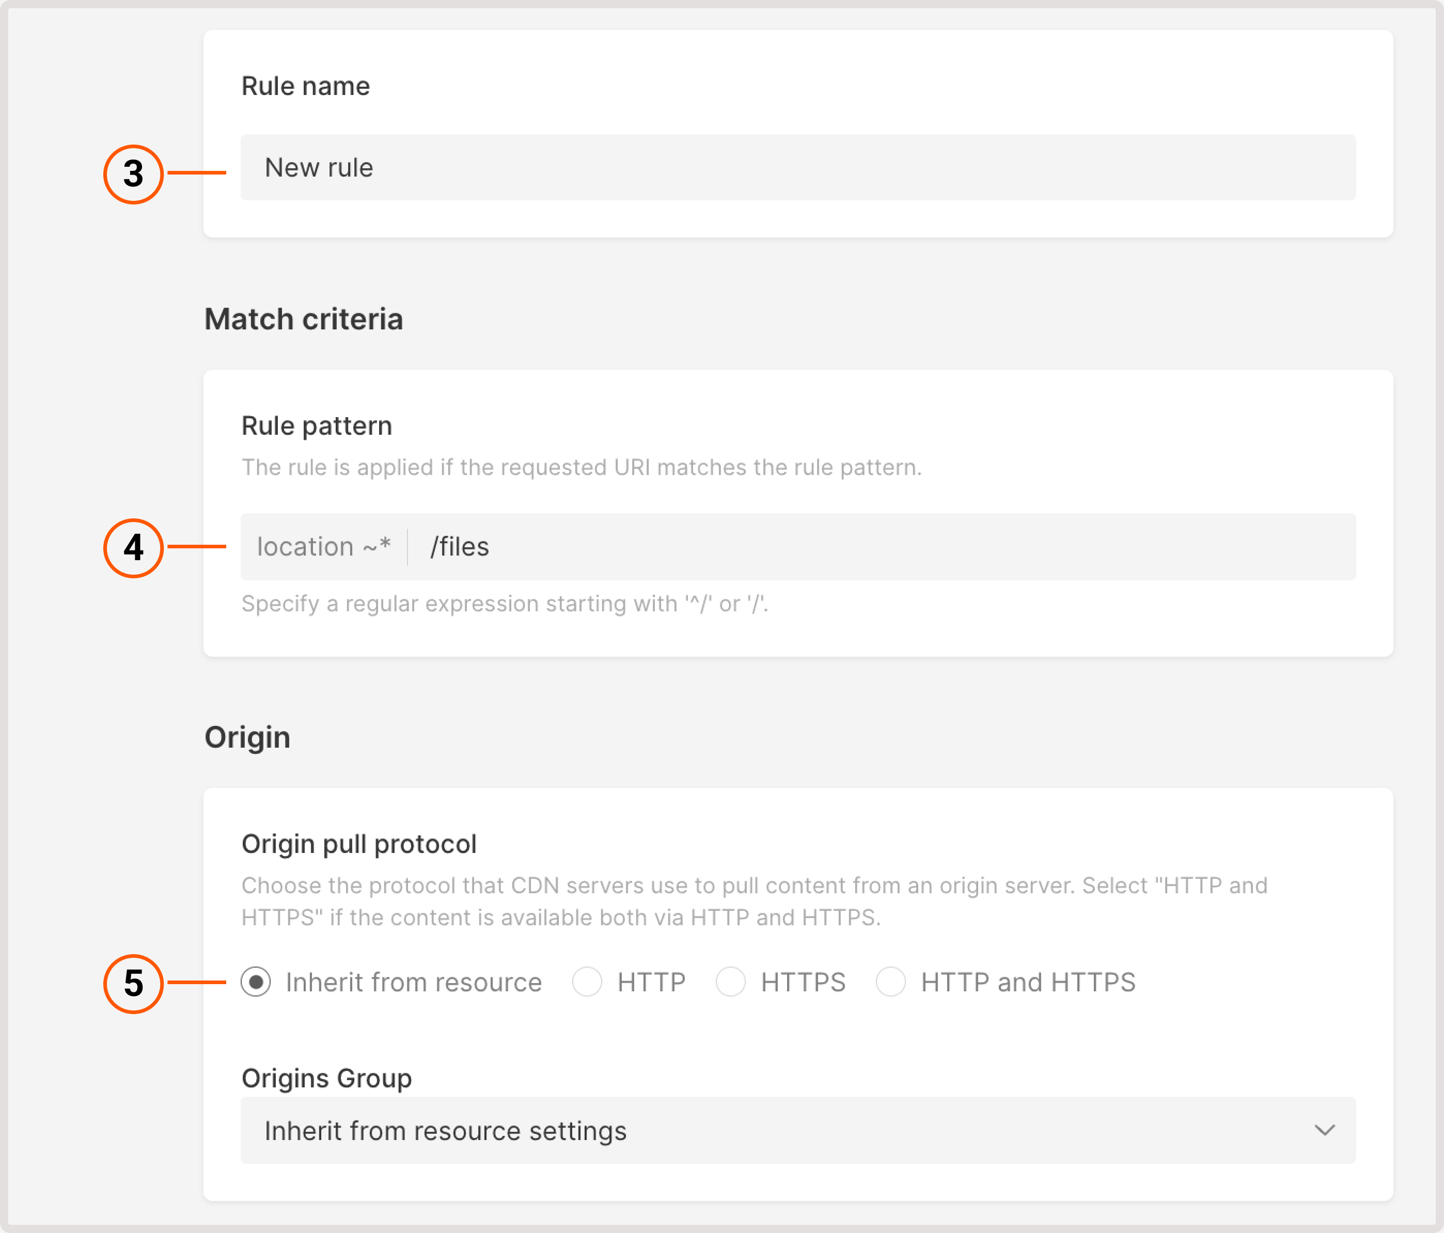Click the Inherit from resource settings text
The image size is (1444, 1233).
[x=445, y=1131]
